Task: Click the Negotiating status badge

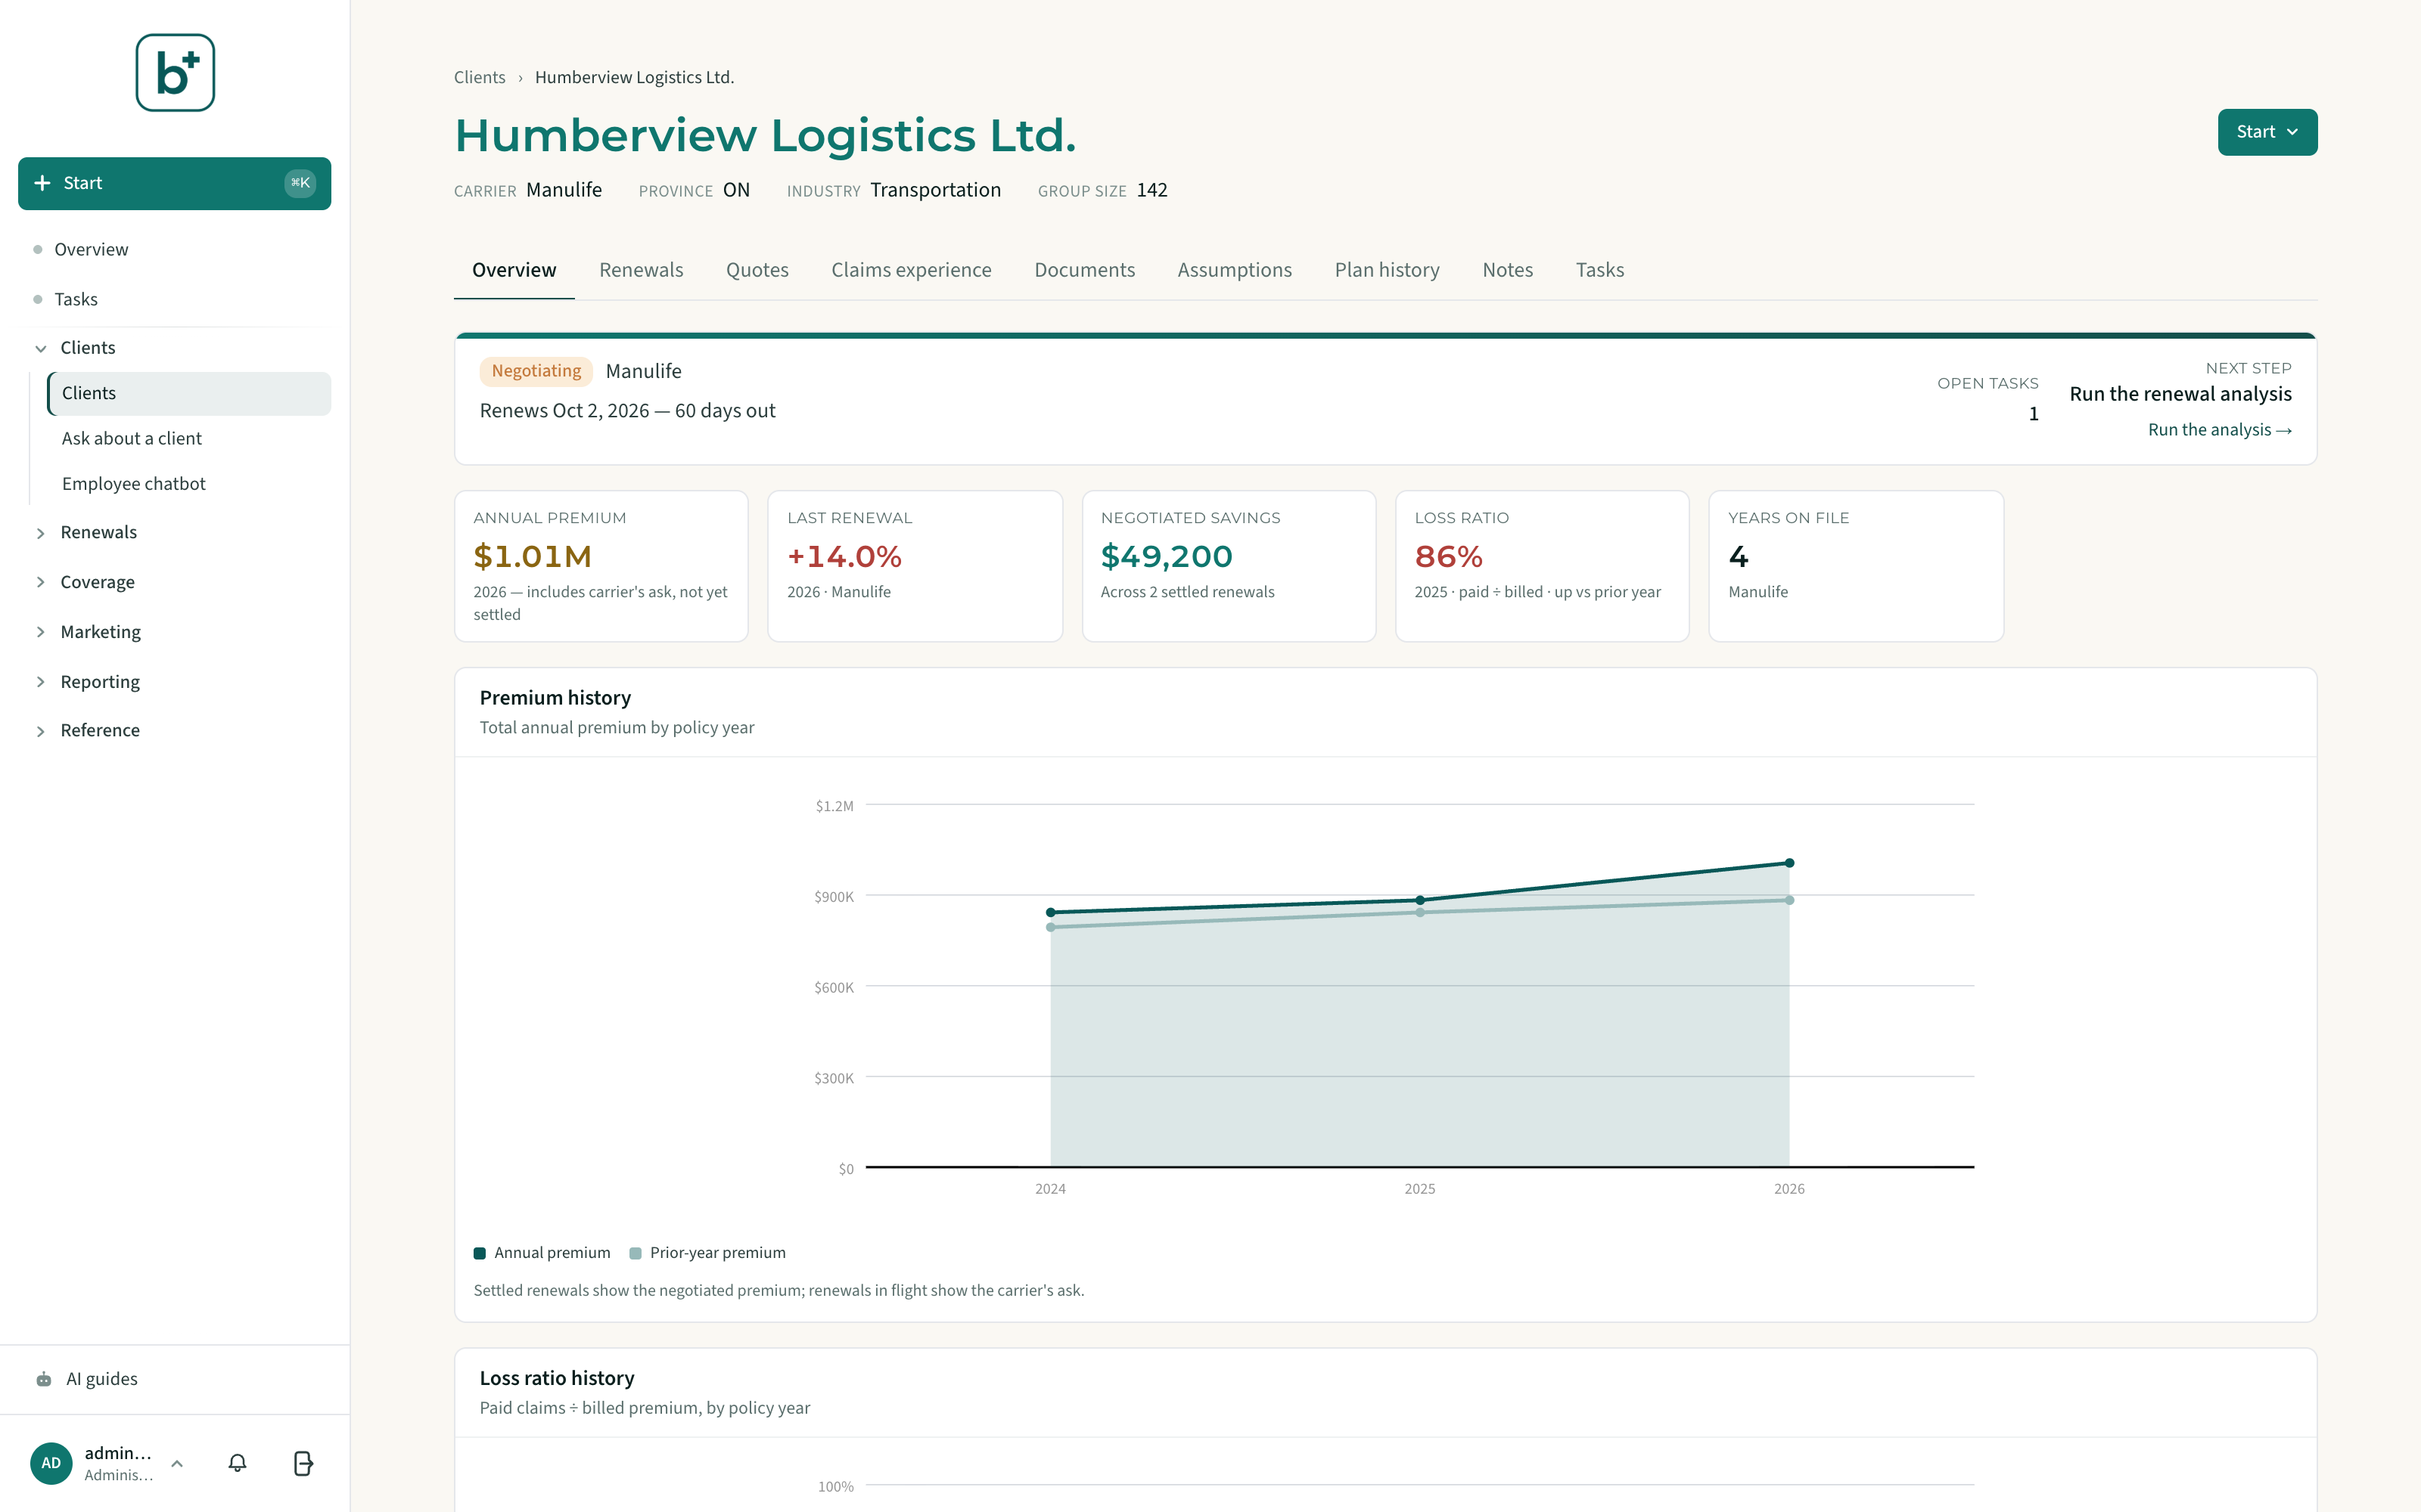Action: click(x=536, y=371)
